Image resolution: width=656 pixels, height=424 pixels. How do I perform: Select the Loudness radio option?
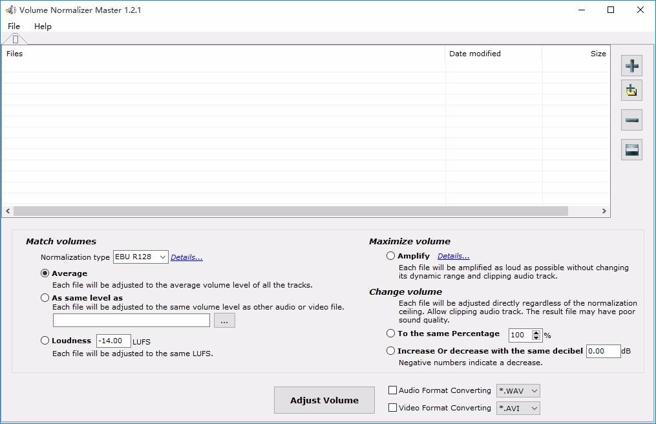45,340
